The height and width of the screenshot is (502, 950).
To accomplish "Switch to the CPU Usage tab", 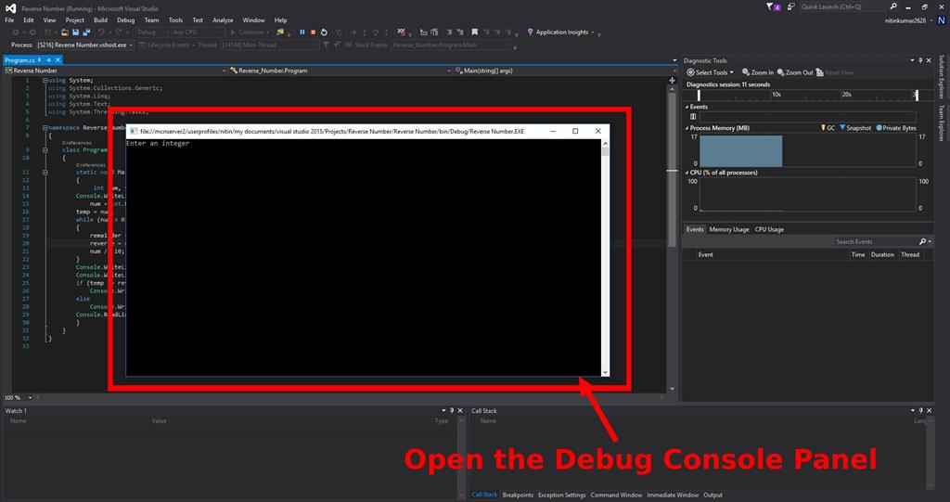I will click(x=769, y=229).
